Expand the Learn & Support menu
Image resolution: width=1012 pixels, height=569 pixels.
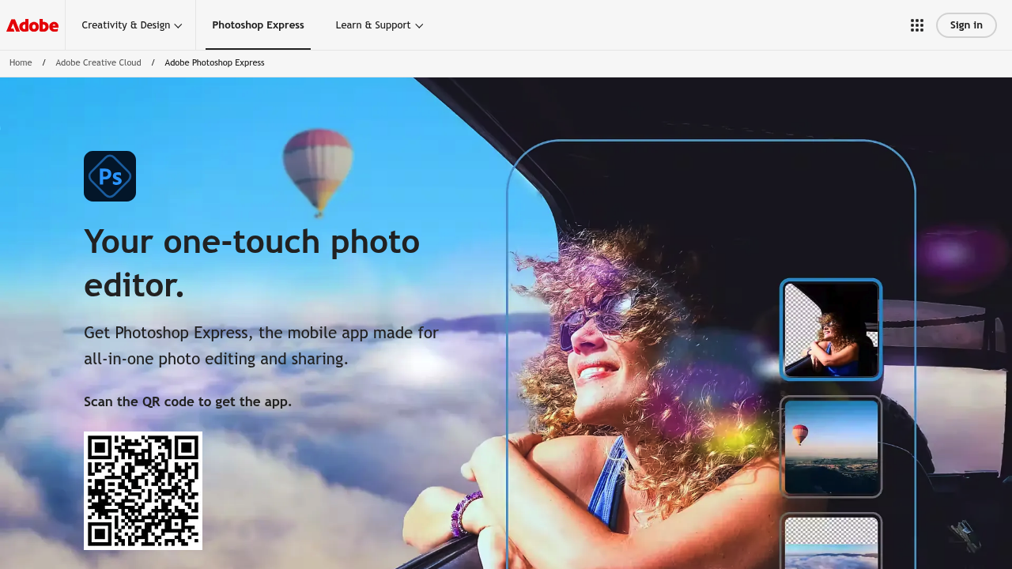(x=379, y=25)
